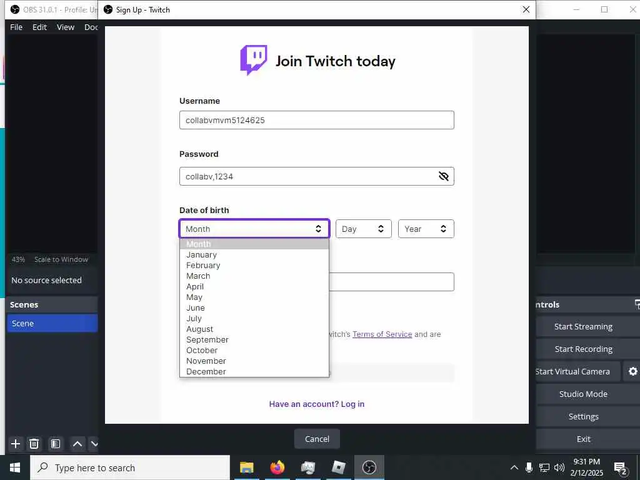Open the taskbar icon between Firefox and Roblox
The height and width of the screenshot is (480, 640).
[307, 467]
